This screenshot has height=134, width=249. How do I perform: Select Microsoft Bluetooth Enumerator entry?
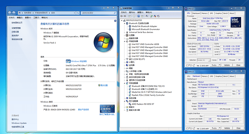tap(146, 29)
